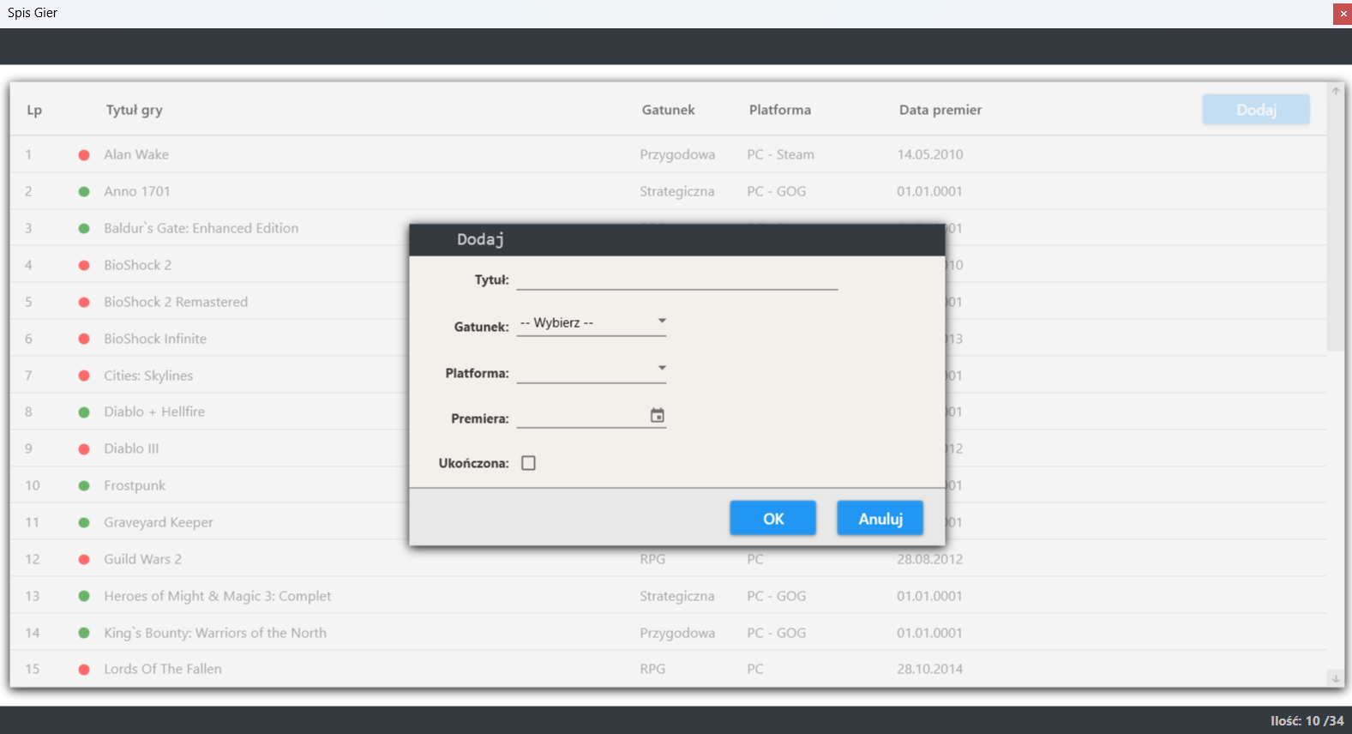The height and width of the screenshot is (734, 1352).
Task: Click the red status dot beside Diablo III
Action: coord(84,449)
